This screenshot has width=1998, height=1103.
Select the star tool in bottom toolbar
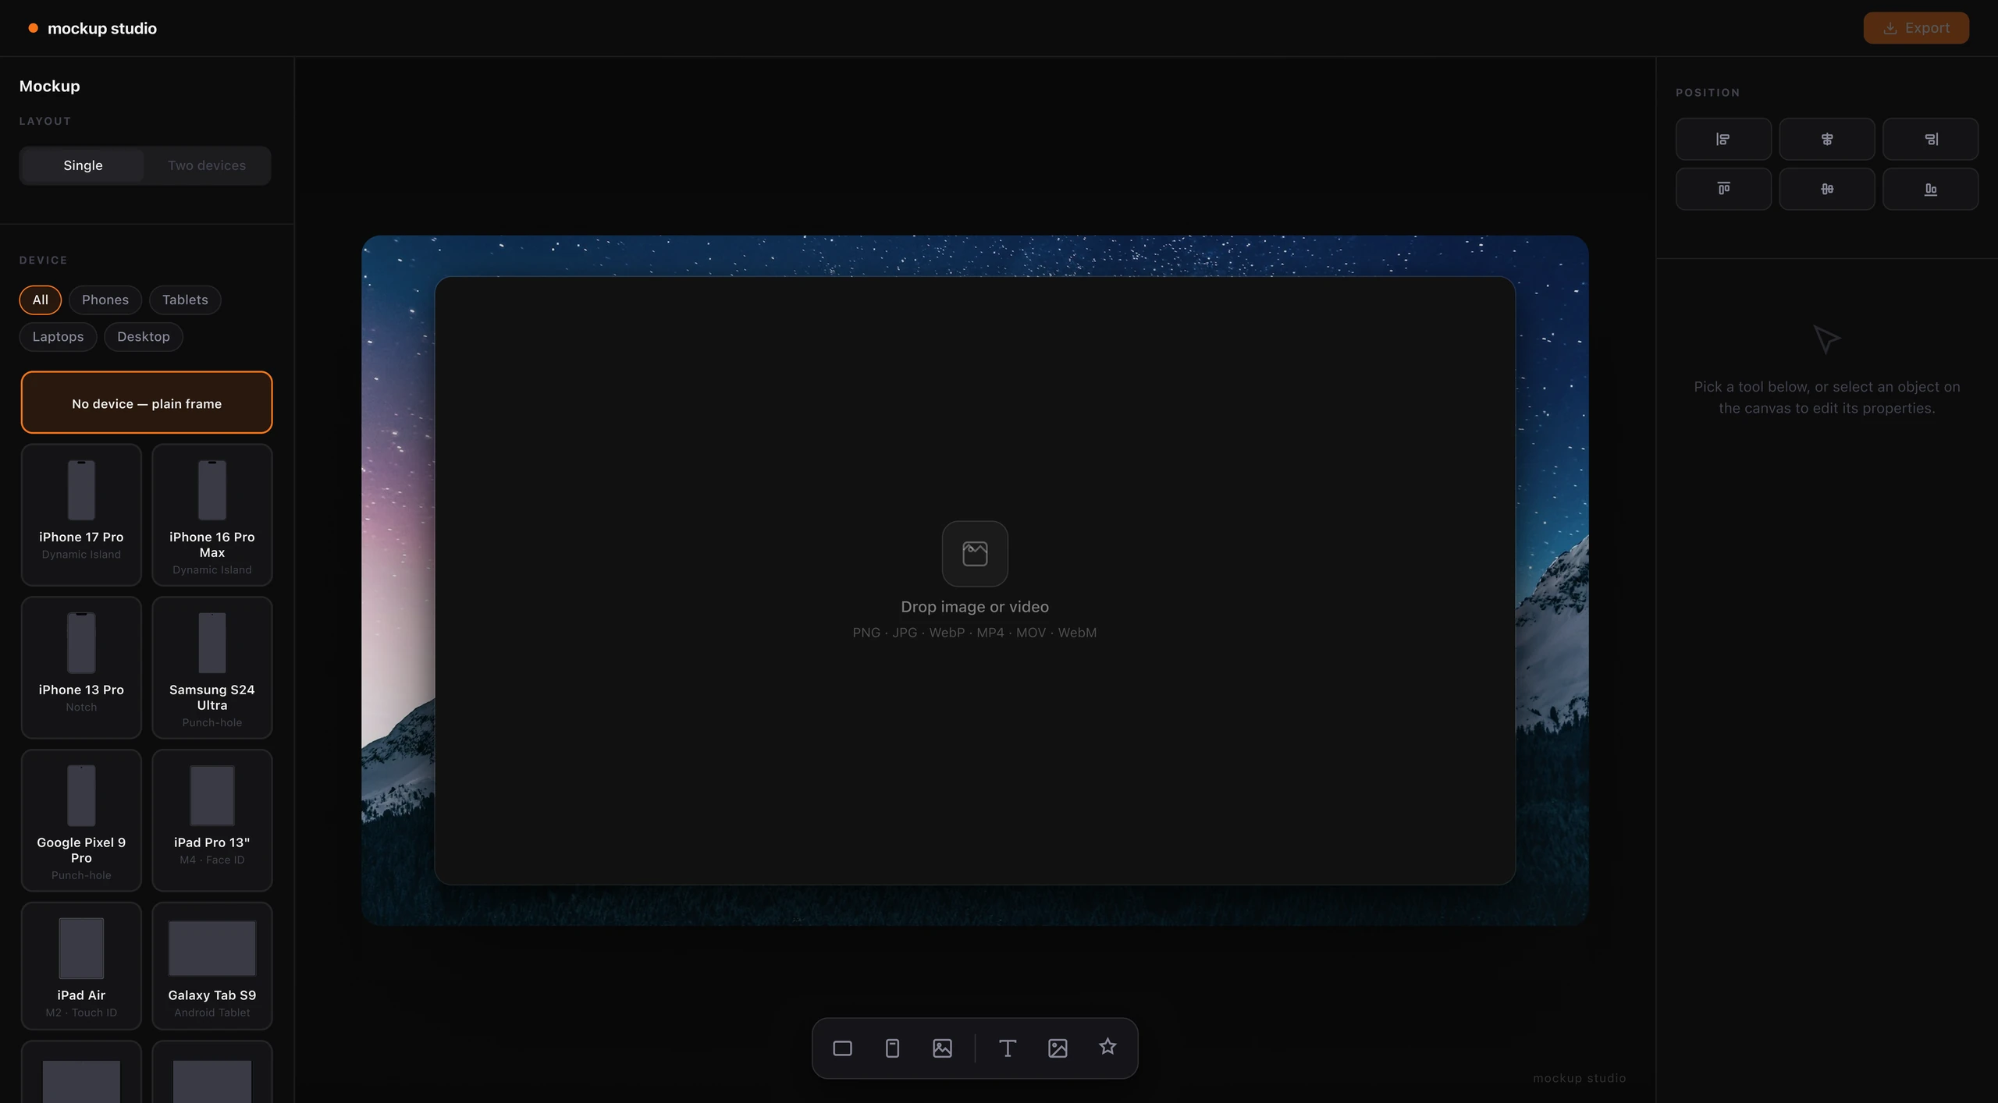tap(1107, 1047)
